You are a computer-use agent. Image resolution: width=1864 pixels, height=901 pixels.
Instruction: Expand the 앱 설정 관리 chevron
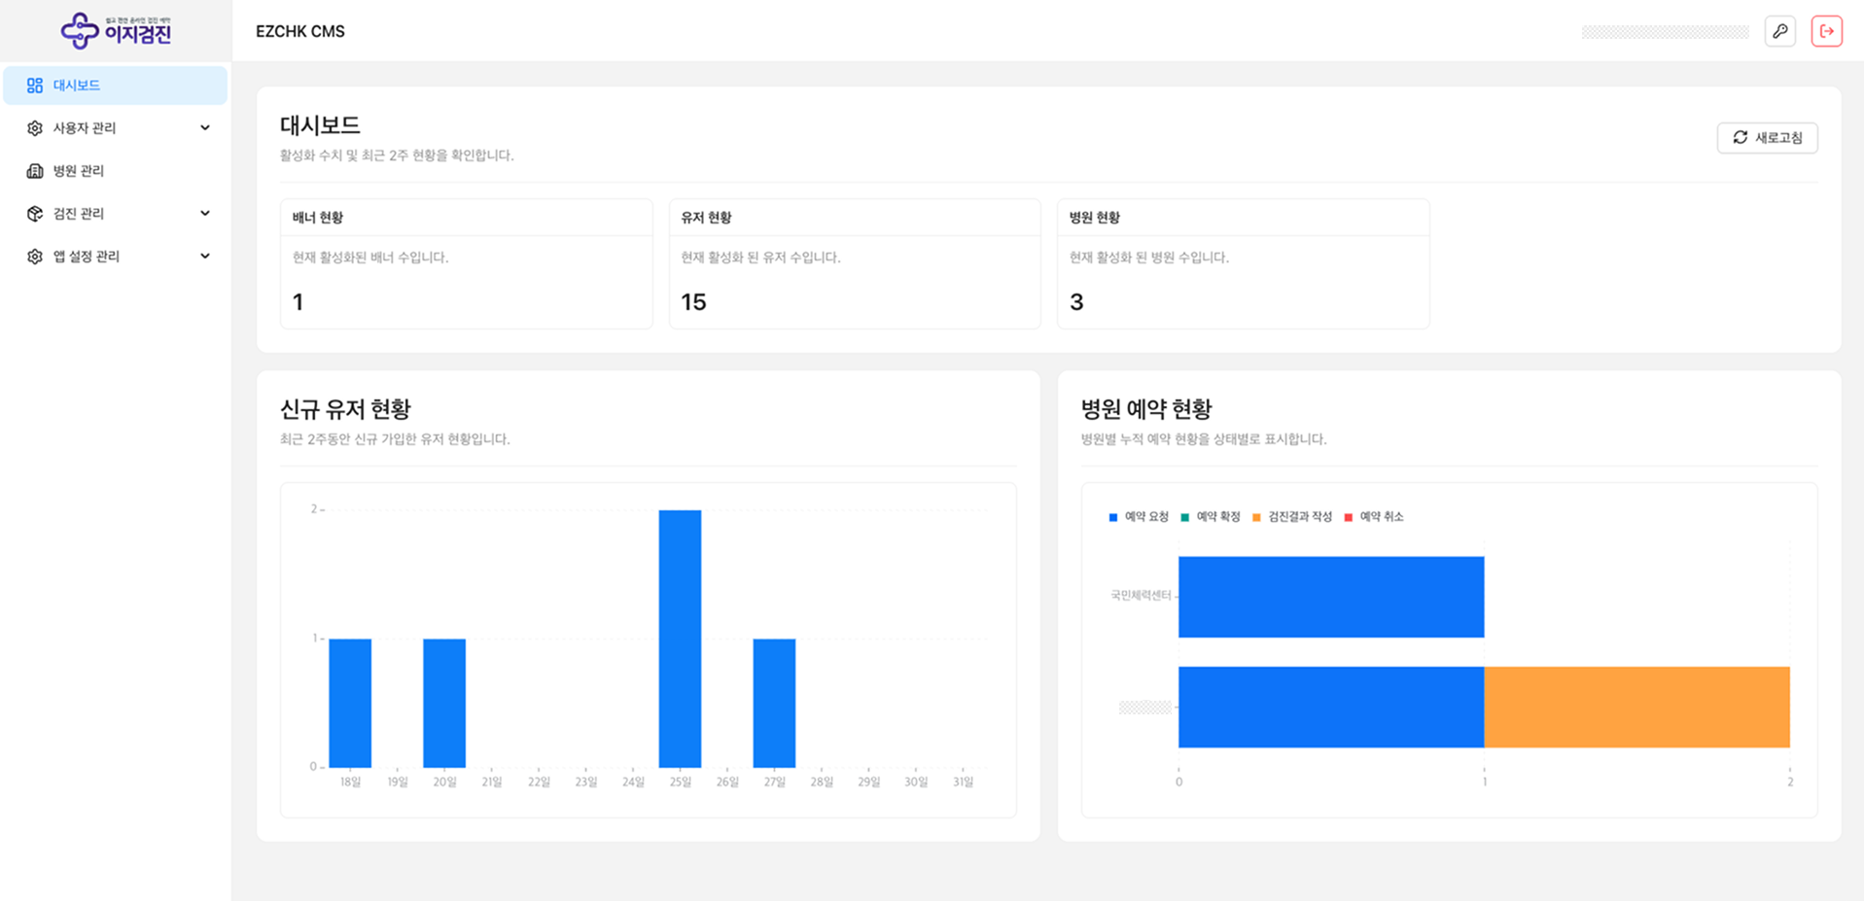[205, 257]
